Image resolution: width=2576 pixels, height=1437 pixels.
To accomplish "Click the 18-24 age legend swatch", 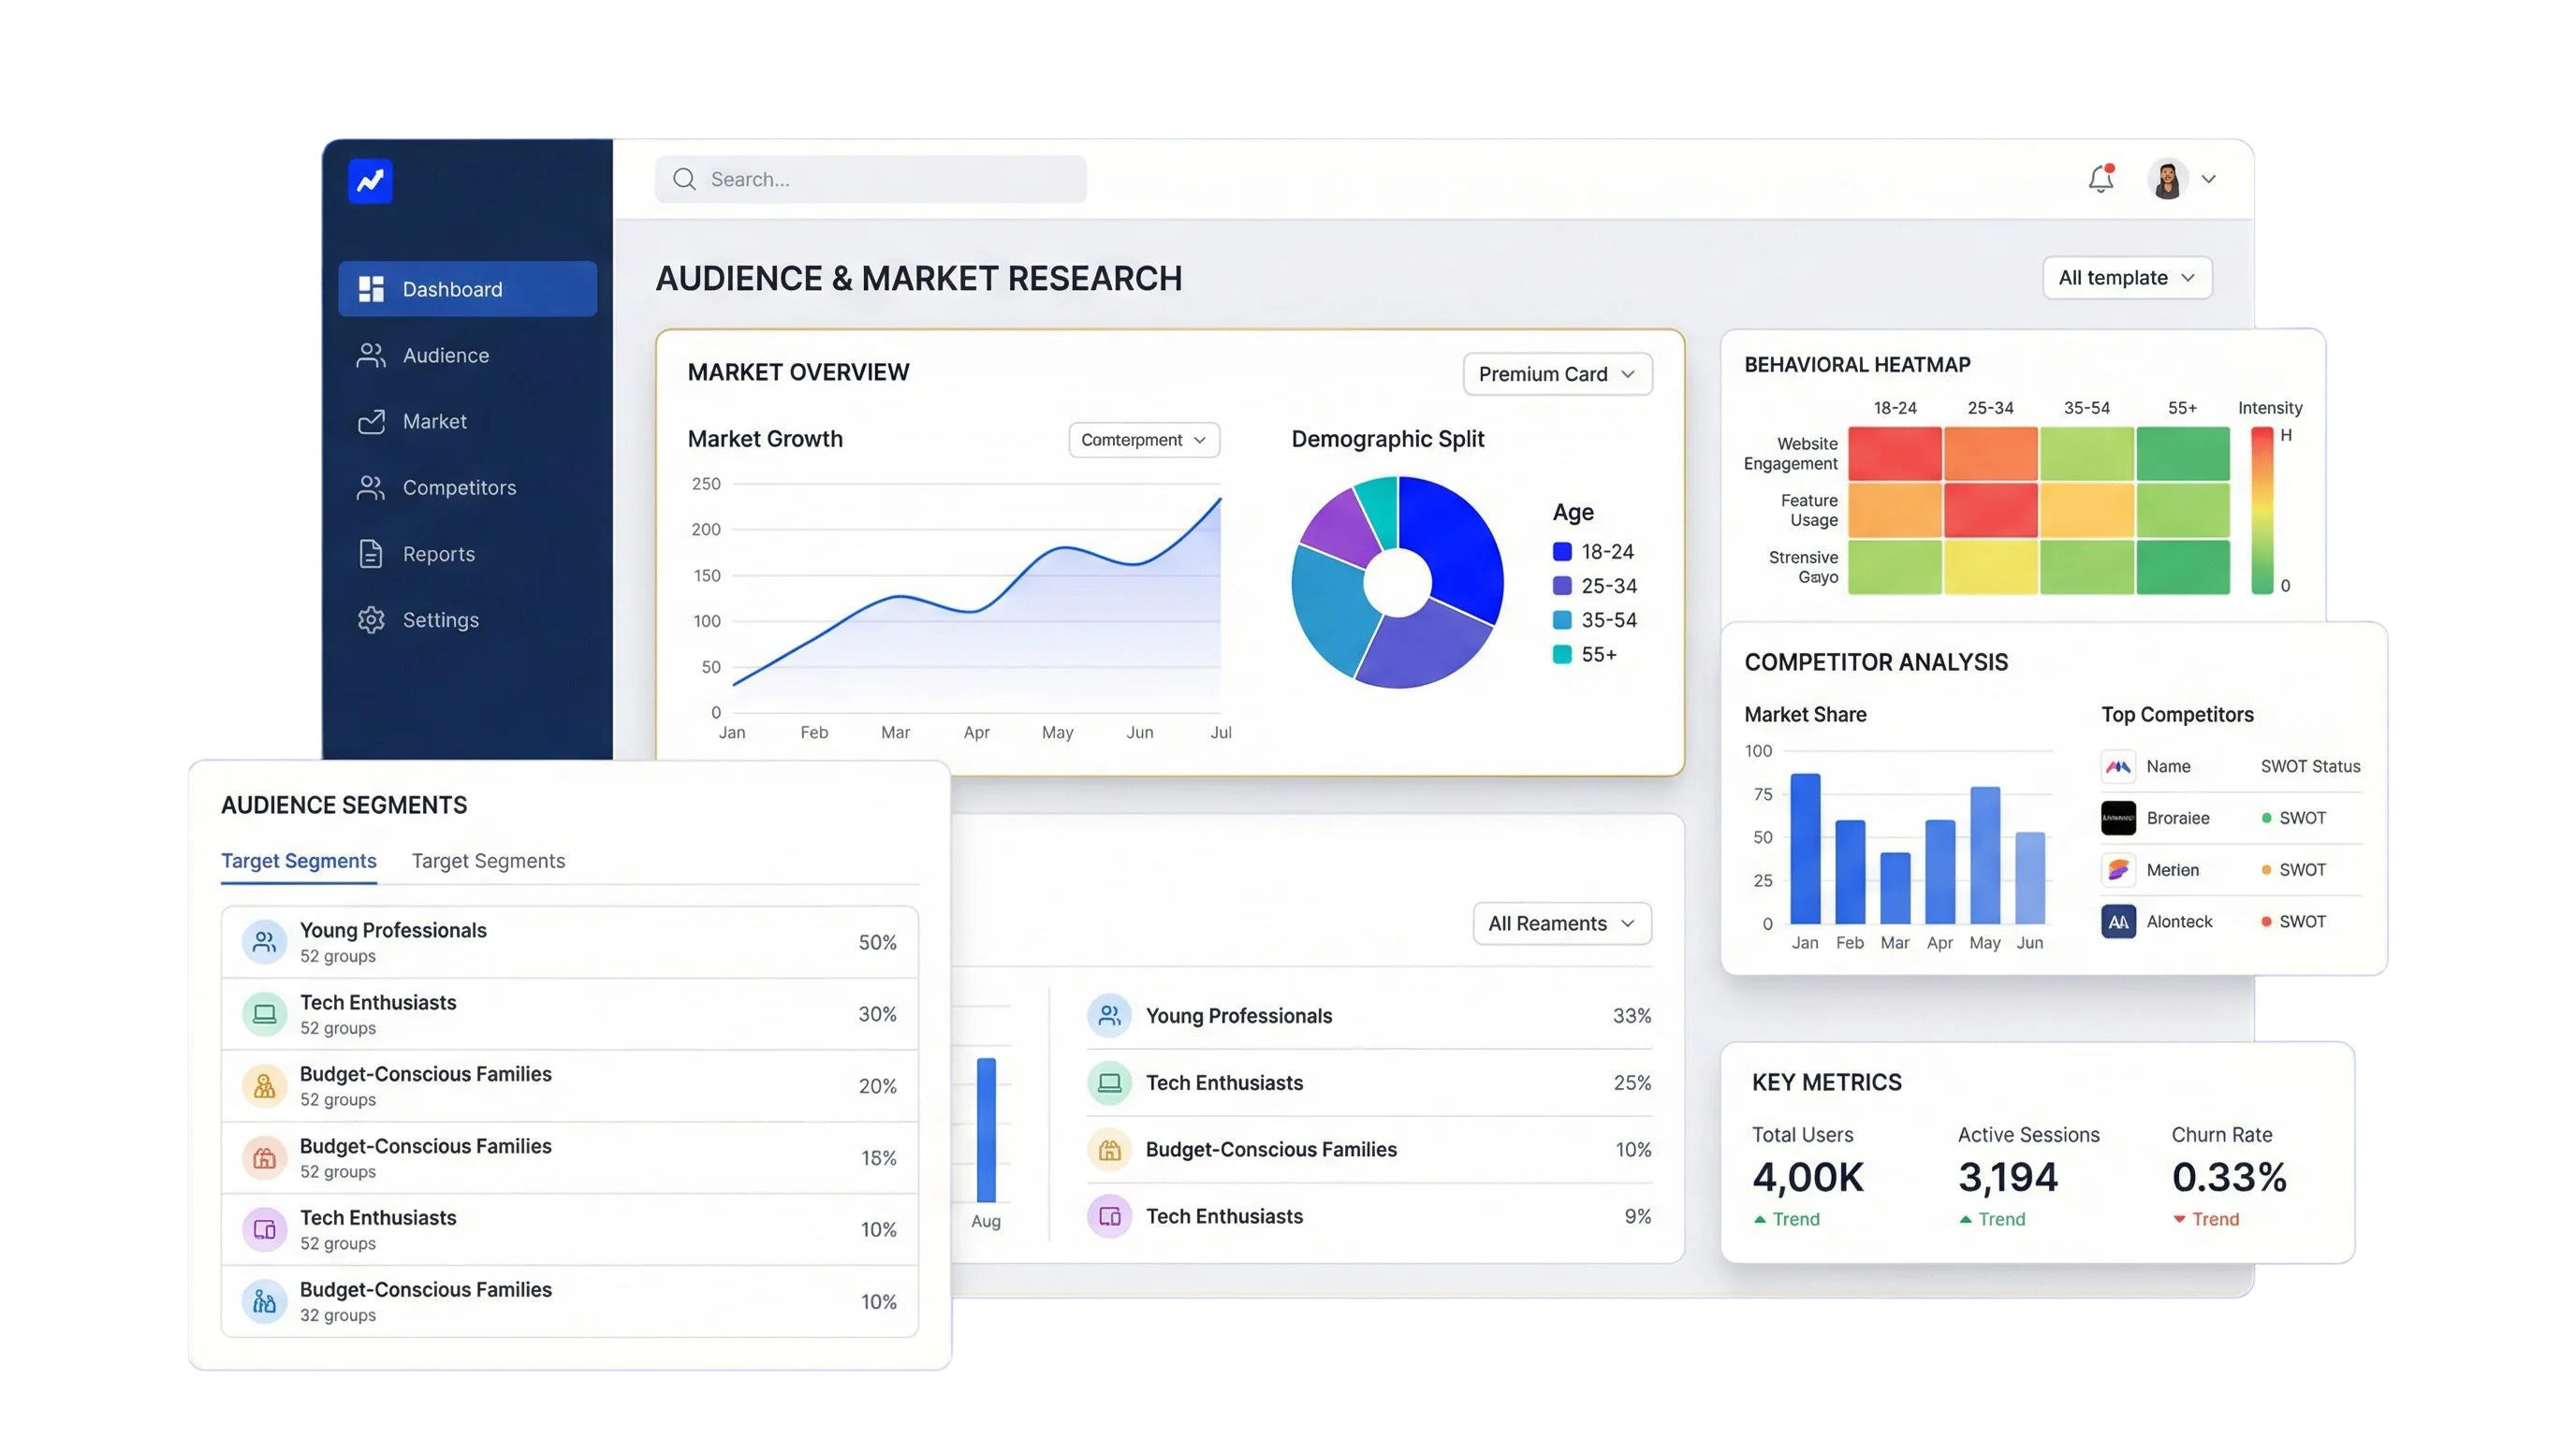I will (x=1562, y=552).
